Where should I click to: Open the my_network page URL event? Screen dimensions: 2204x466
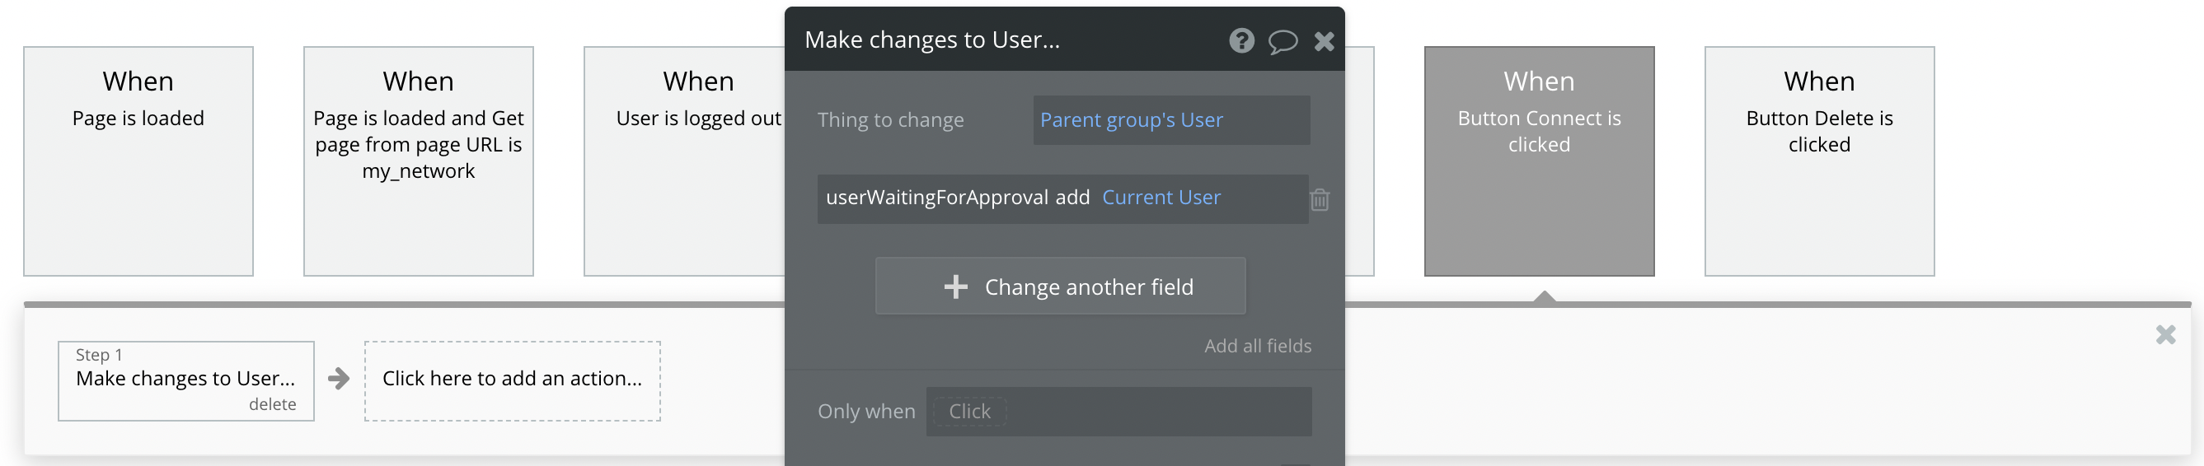pyautogui.click(x=418, y=161)
